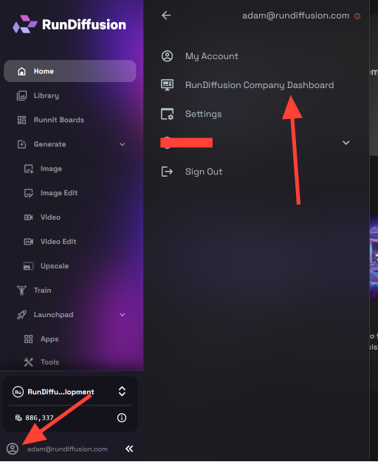Open My Account

click(x=211, y=56)
